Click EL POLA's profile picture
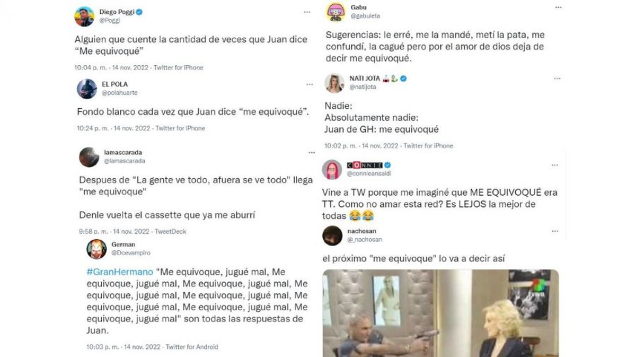Image resolution: width=636 pixels, height=357 pixels. point(86,89)
